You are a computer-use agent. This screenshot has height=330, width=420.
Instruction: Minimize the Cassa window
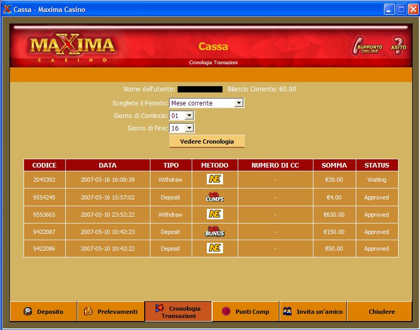[x=389, y=9]
